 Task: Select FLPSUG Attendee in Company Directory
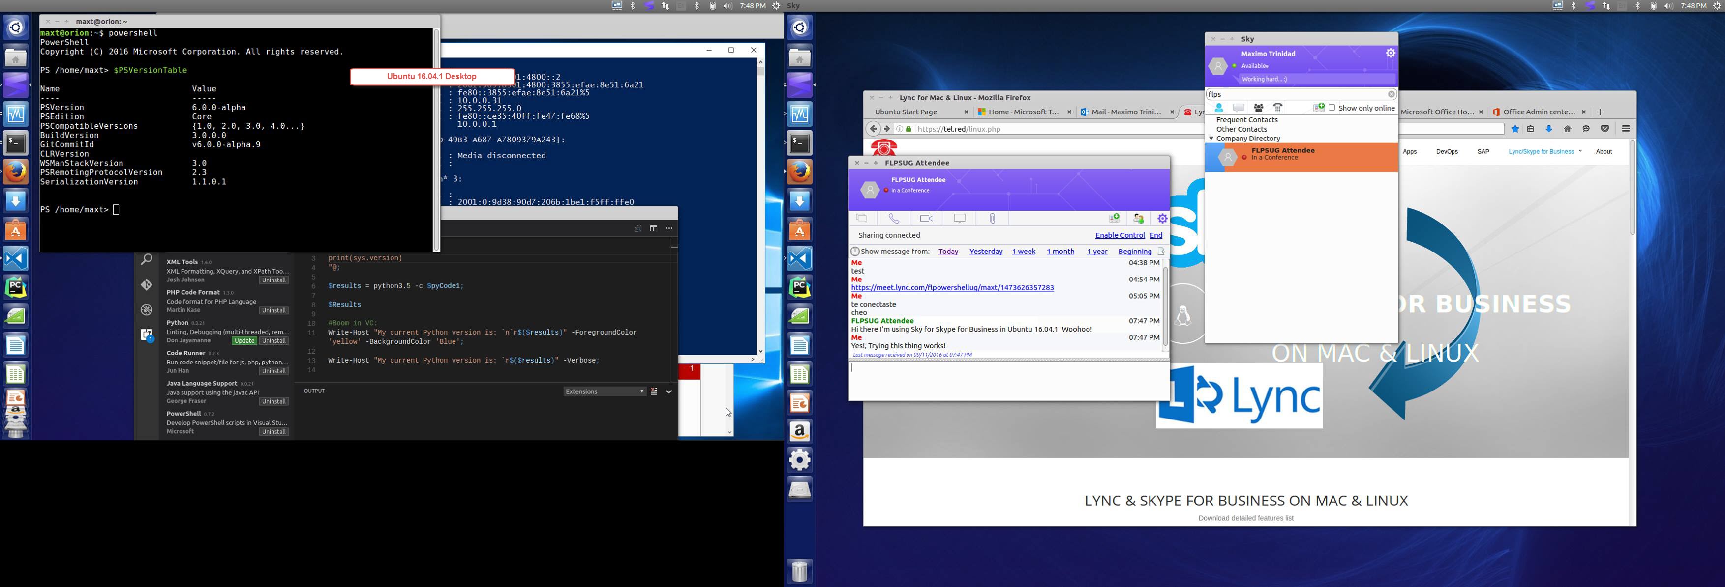point(1301,158)
